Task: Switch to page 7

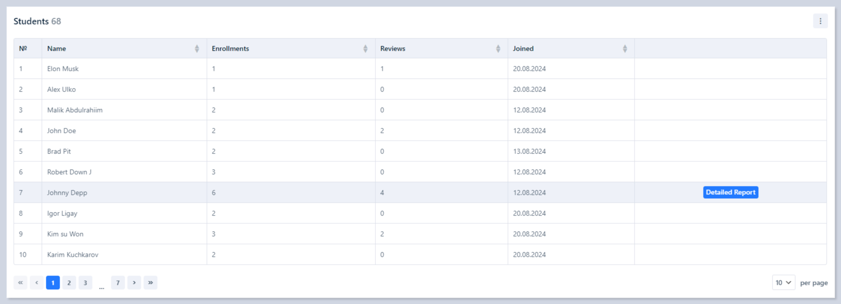Action: pyautogui.click(x=118, y=282)
